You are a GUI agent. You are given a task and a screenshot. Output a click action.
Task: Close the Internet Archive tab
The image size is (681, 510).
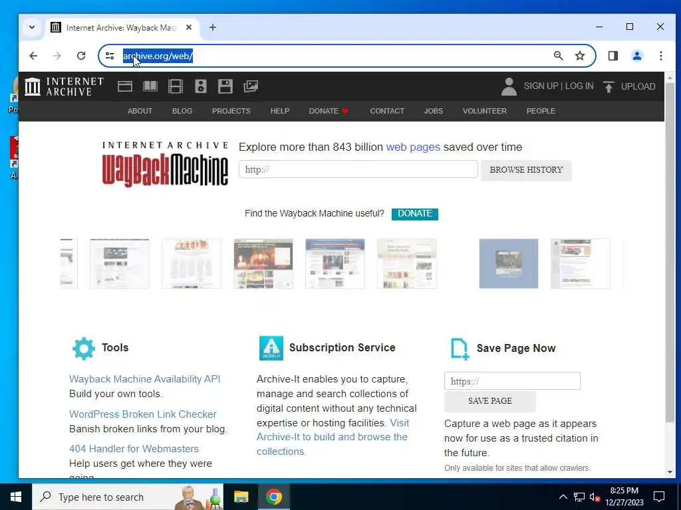point(189,27)
